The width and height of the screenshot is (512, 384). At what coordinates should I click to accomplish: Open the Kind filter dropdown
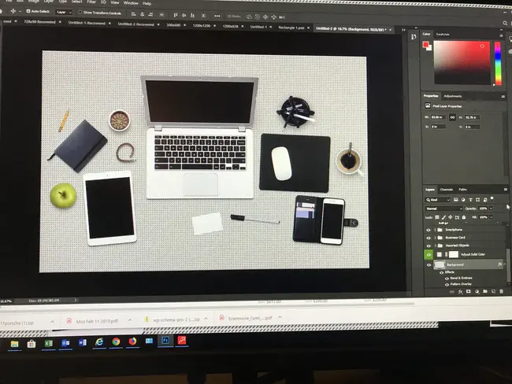pos(438,200)
